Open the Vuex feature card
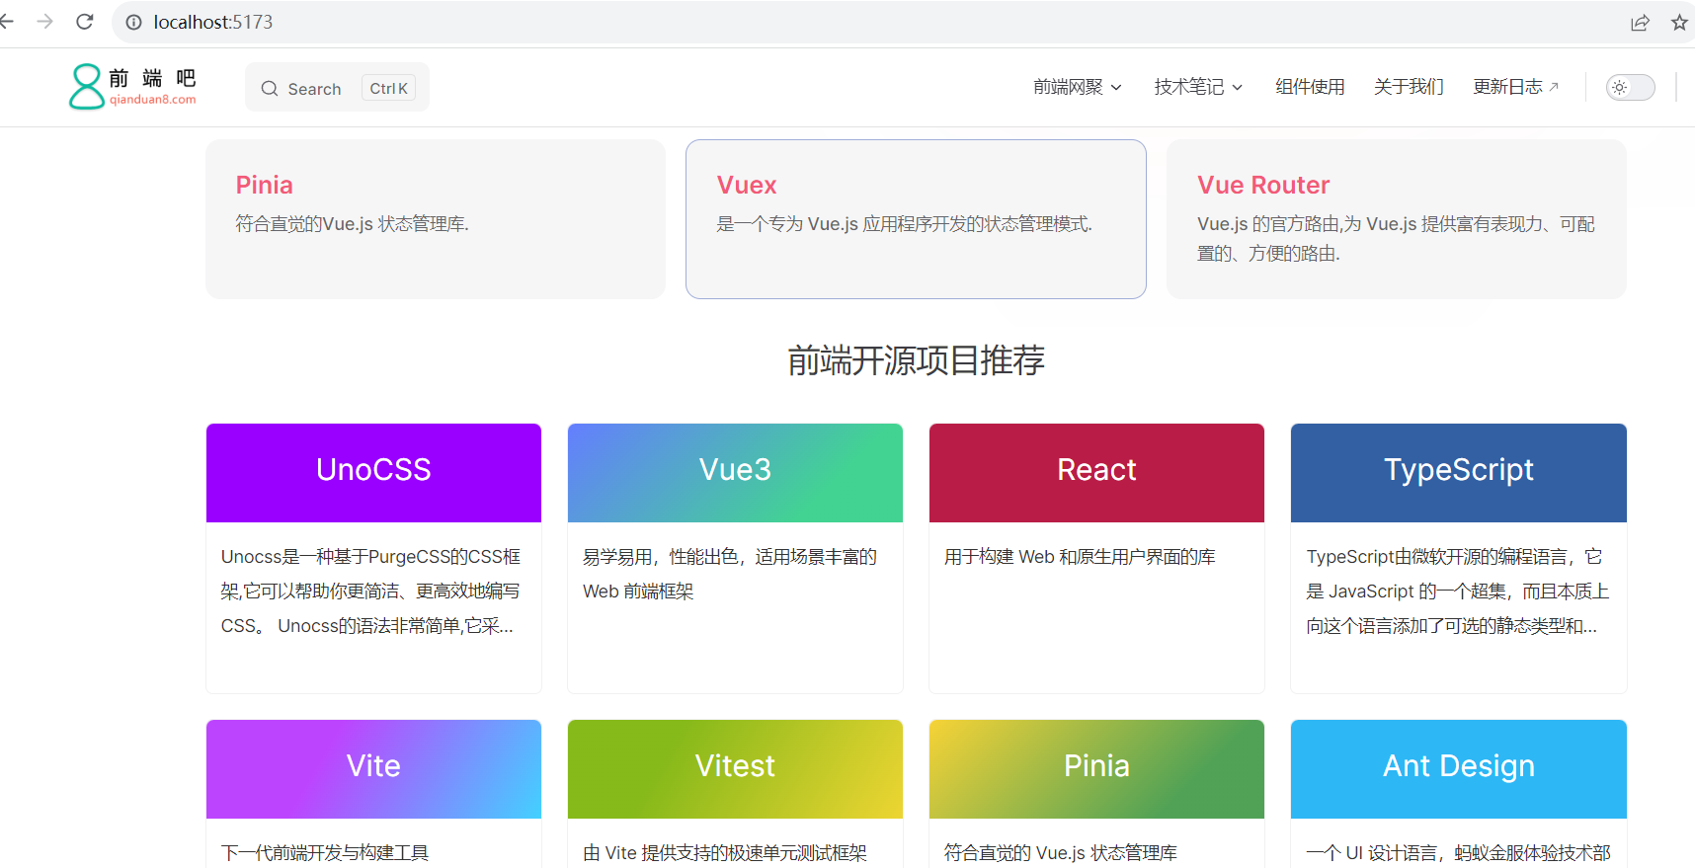 click(x=916, y=219)
